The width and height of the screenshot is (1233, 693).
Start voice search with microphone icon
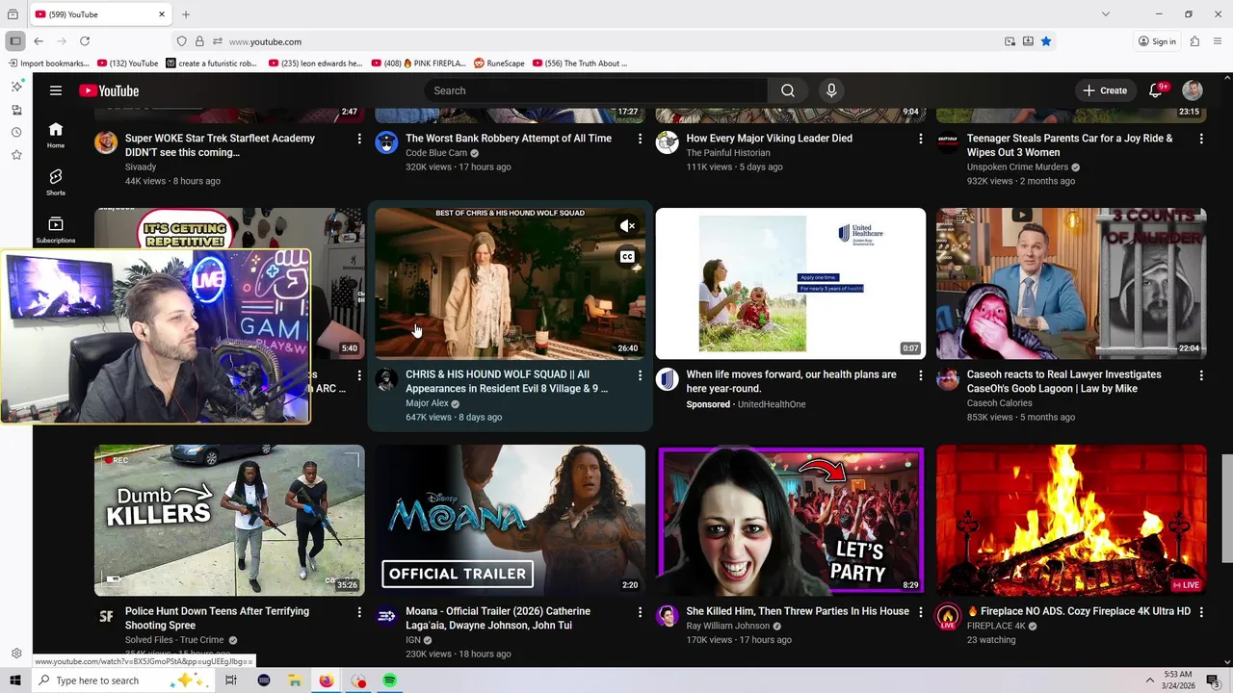[x=831, y=90]
